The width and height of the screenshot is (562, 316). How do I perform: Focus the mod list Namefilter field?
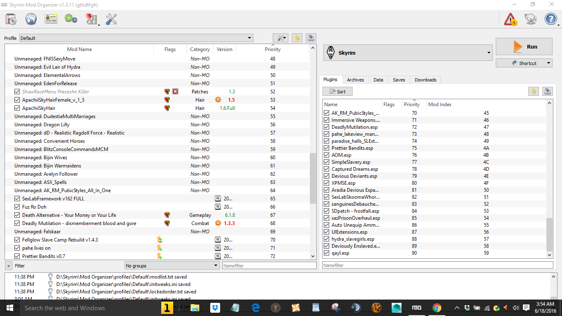coord(269,266)
